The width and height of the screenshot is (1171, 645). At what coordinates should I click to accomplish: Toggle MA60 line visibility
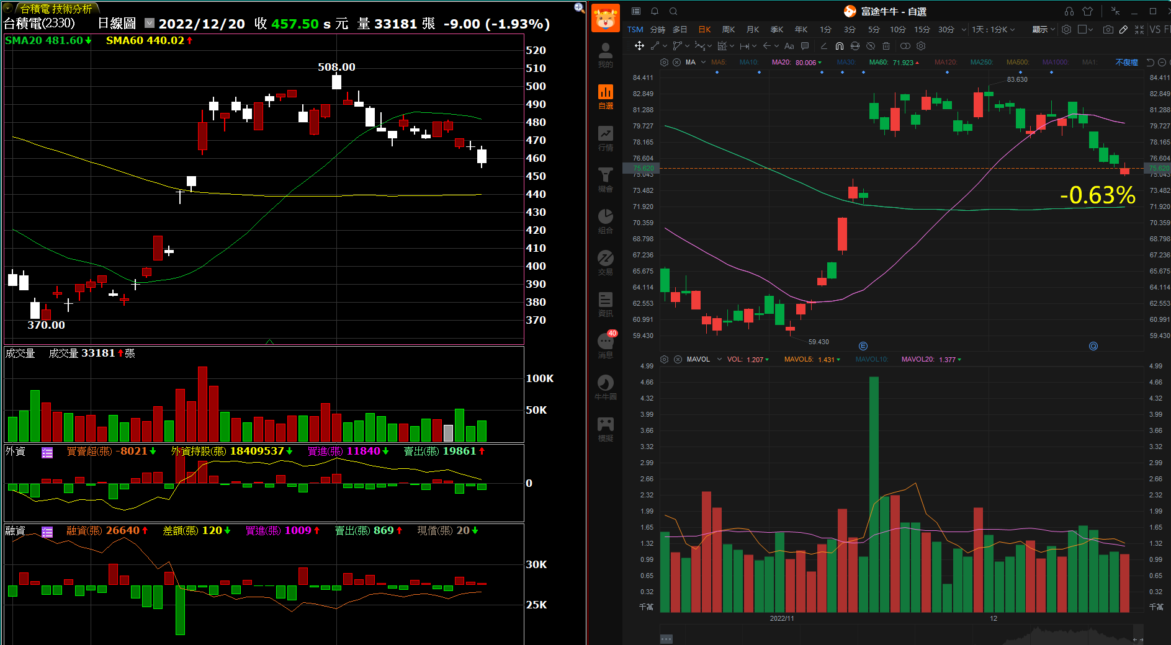coord(879,62)
